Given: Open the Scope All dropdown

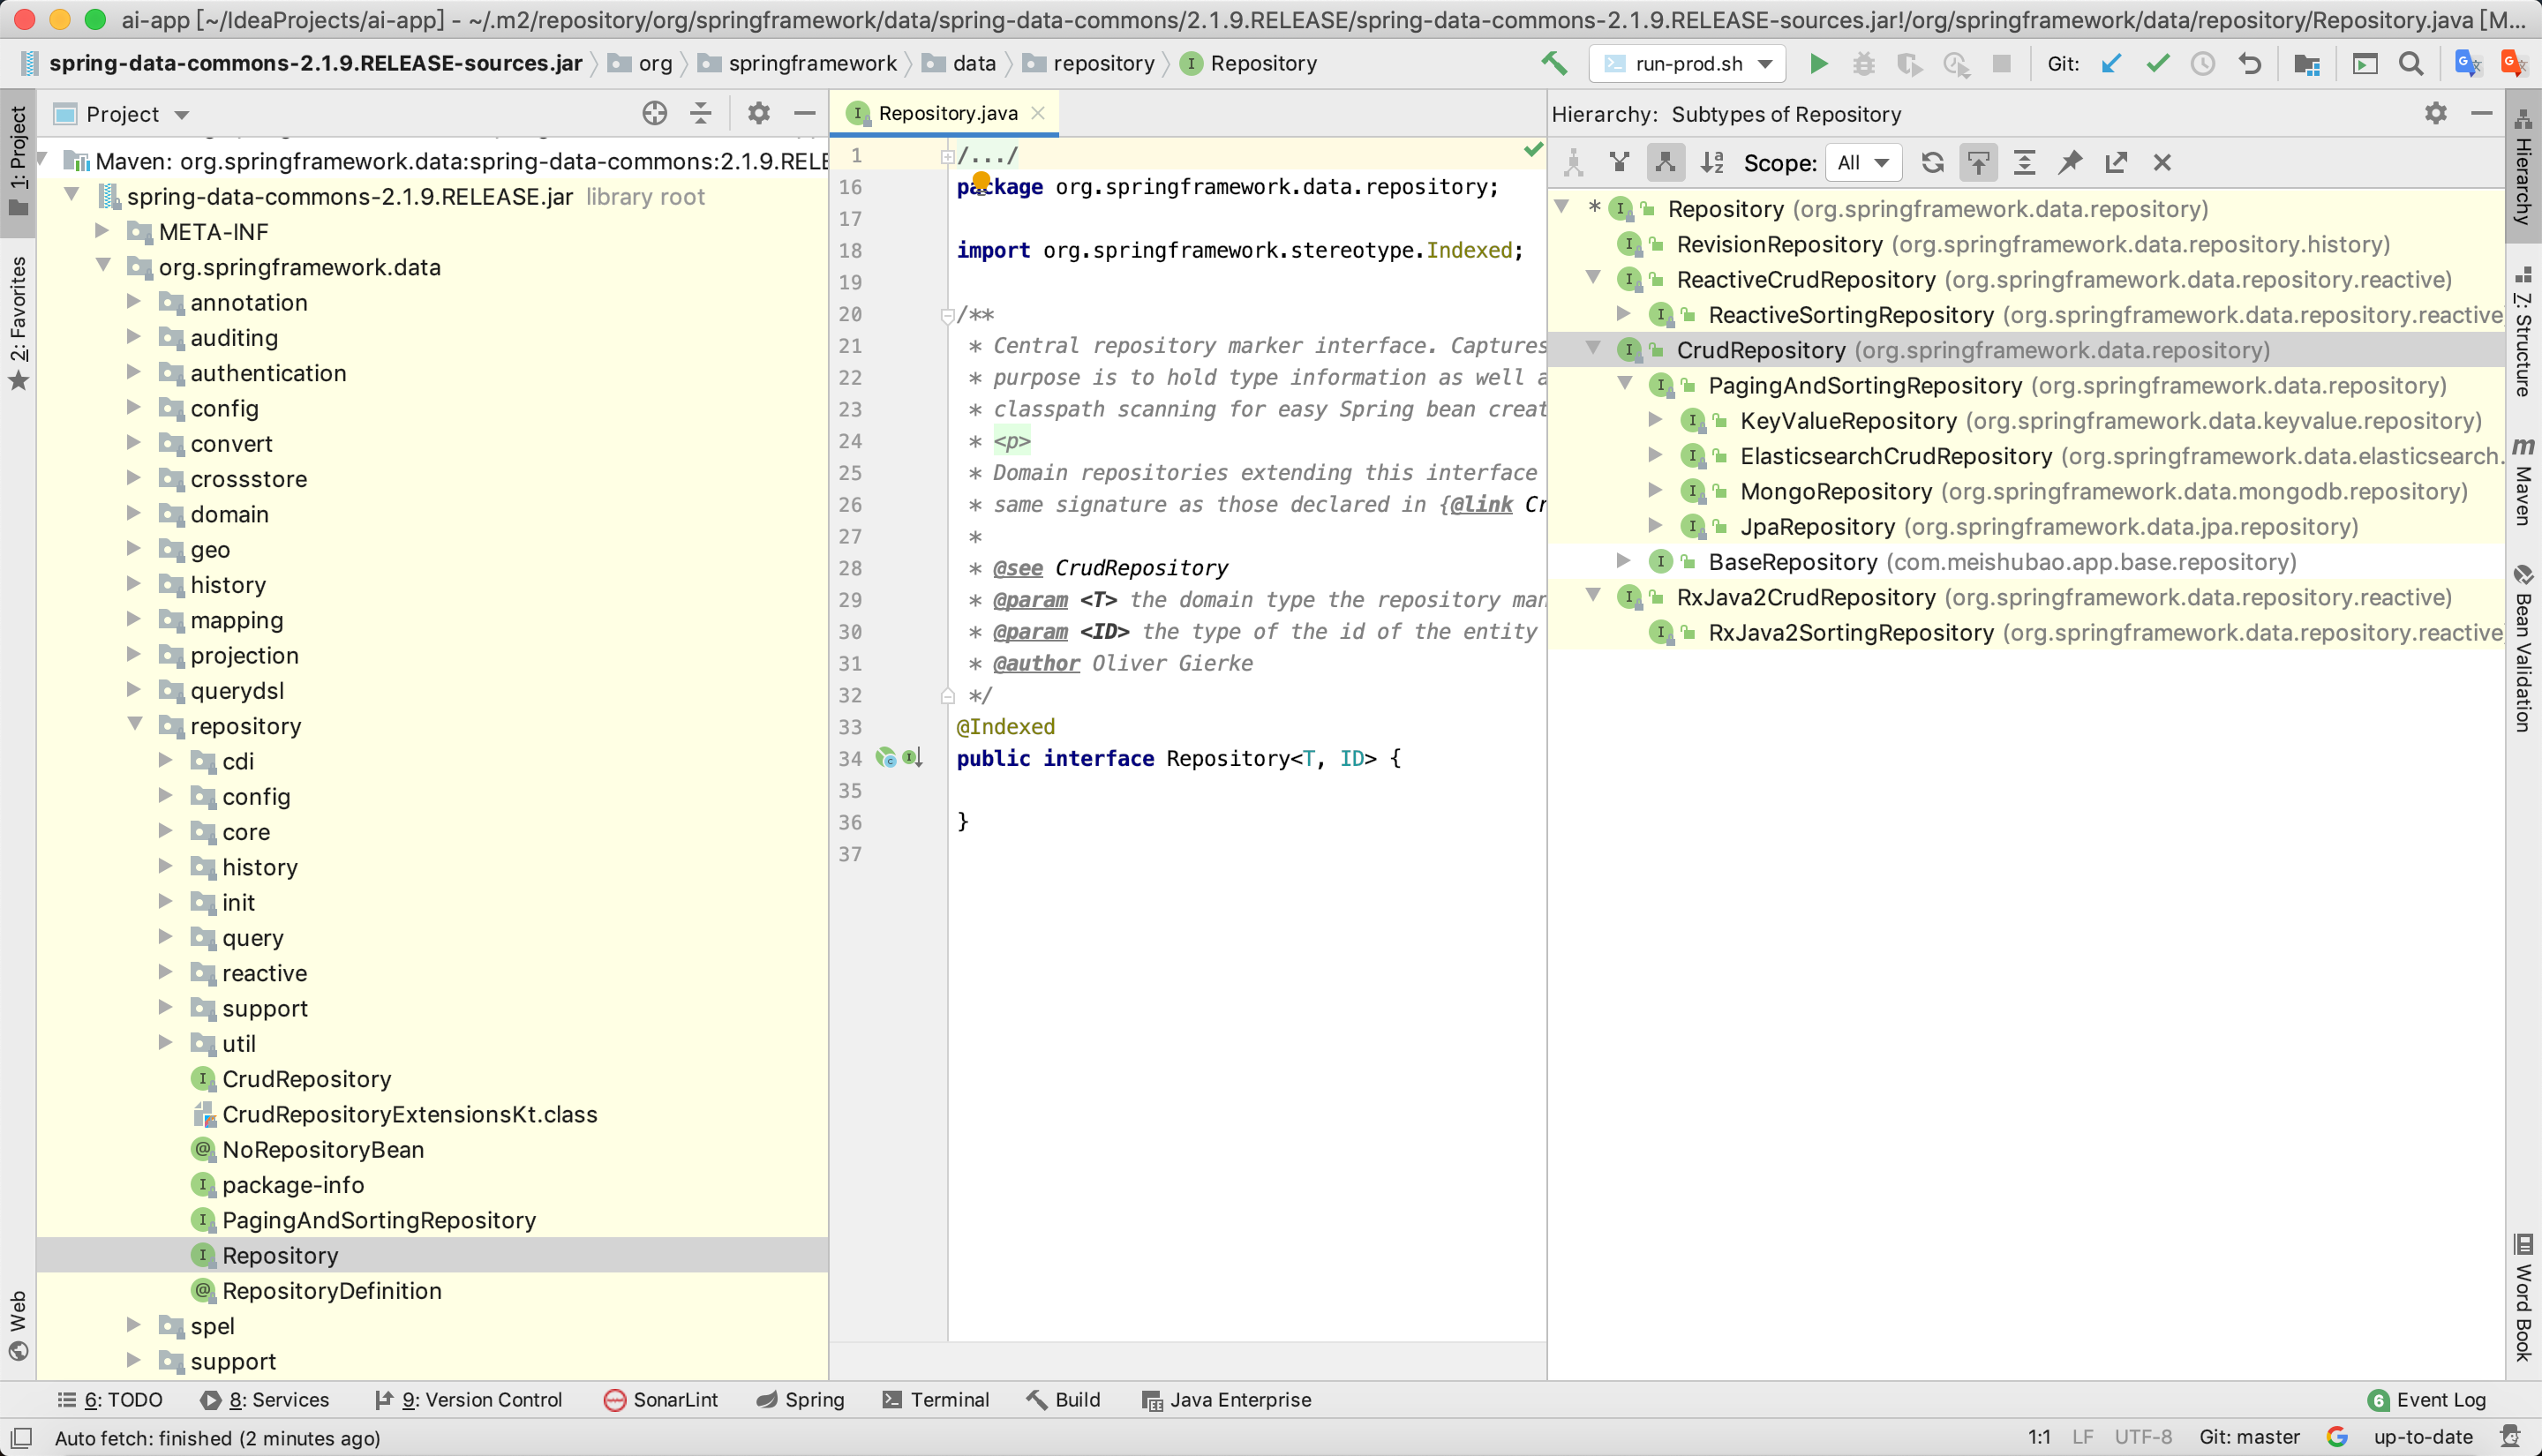Looking at the screenshot, I should pos(1862,162).
